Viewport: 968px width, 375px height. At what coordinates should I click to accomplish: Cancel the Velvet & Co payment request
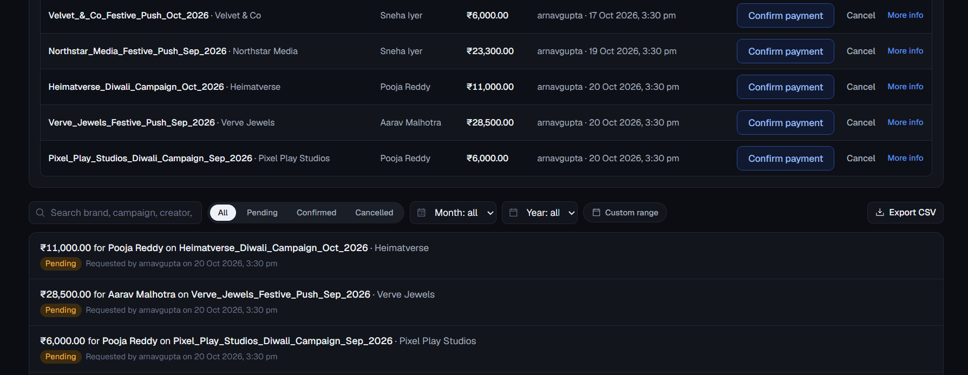861,16
